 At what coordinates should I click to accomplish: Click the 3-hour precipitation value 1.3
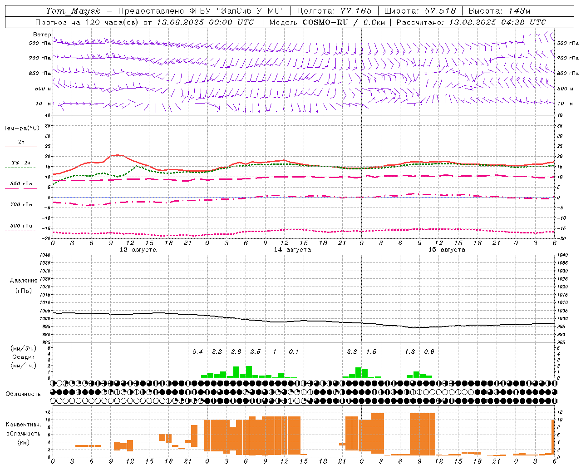(410, 351)
